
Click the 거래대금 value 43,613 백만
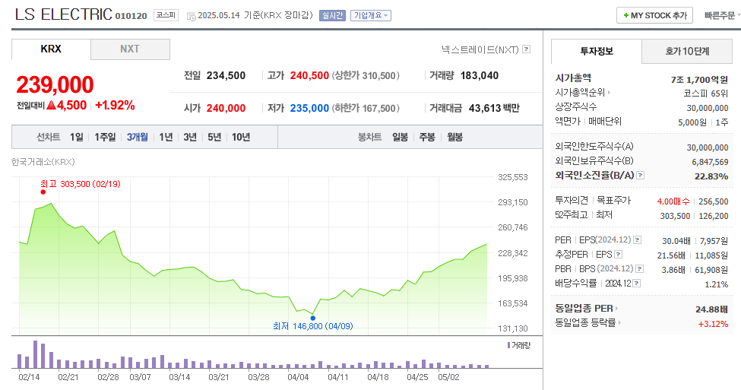click(x=494, y=108)
